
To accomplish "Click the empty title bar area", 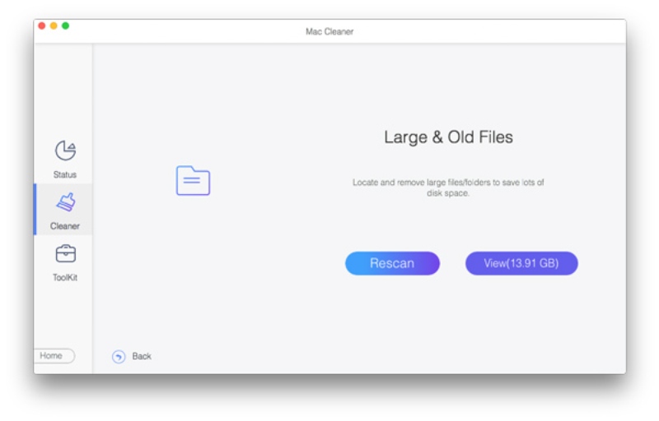I will click(494, 31).
